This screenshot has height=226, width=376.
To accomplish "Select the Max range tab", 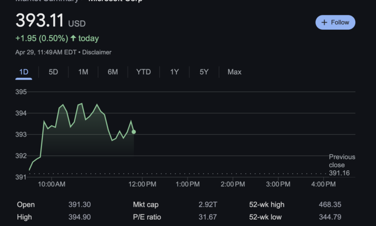I will [x=235, y=72].
